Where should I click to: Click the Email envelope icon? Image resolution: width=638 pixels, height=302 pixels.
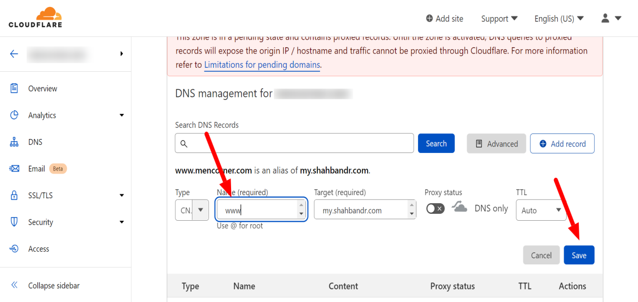click(x=14, y=169)
